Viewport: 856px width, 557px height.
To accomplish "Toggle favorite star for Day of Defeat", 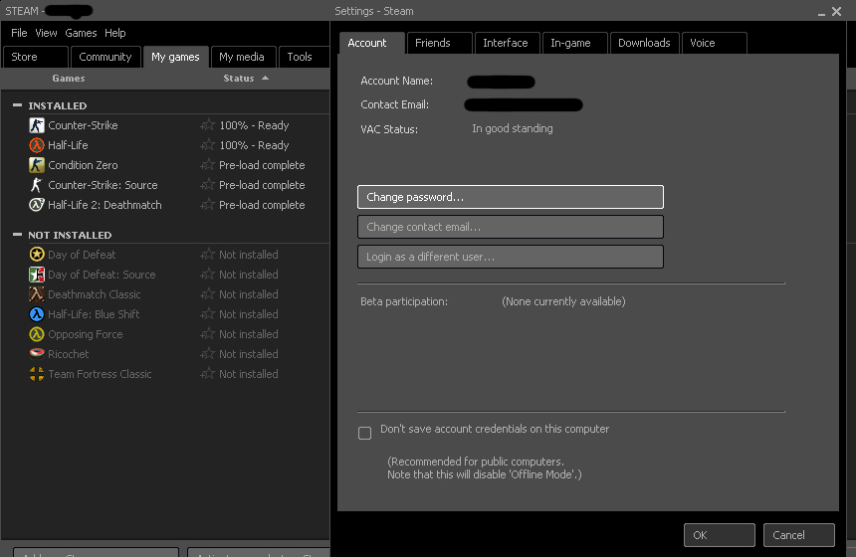I will point(207,255).
